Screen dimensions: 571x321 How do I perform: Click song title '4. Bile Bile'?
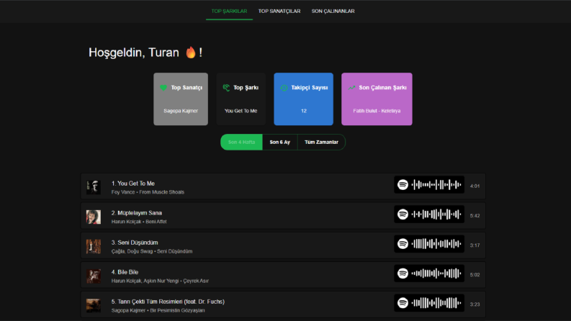(125, 272)
